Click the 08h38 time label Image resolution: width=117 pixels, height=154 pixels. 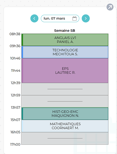[x=15, y=34]
